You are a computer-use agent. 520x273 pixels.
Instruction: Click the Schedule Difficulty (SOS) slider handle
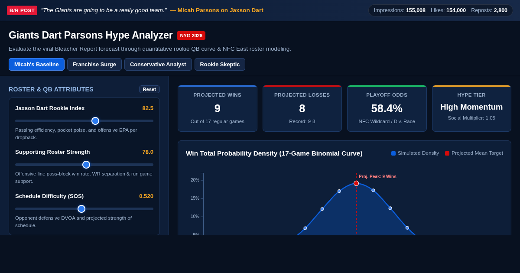[81, 209]
